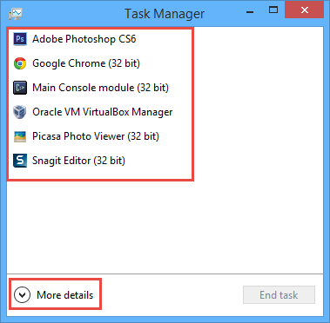Click the Main Console module icon
Screen dimensions: 330x323
(20, 88)
